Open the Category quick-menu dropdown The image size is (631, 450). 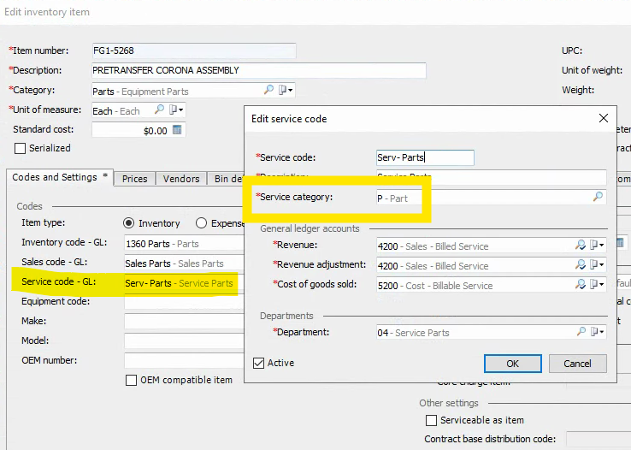(286, 89)
